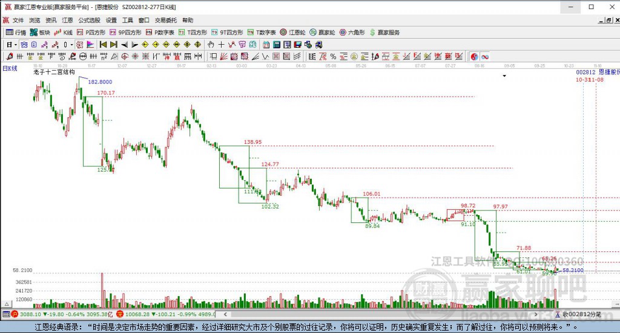This screenshot has height=333, width=620.
Task: Click the rainbow flag icon in second toolbar
Action: point(90,45)
